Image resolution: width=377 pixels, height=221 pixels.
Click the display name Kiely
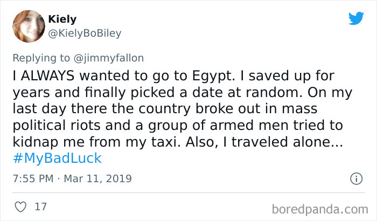tap(62, 20)
